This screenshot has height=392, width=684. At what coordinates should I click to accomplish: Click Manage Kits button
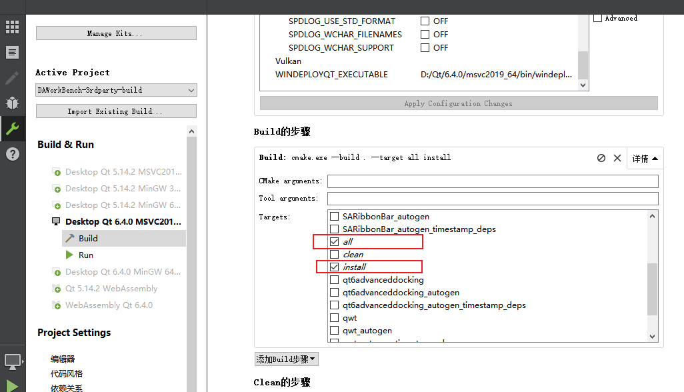pyautogui.click(x=116, y=33)
